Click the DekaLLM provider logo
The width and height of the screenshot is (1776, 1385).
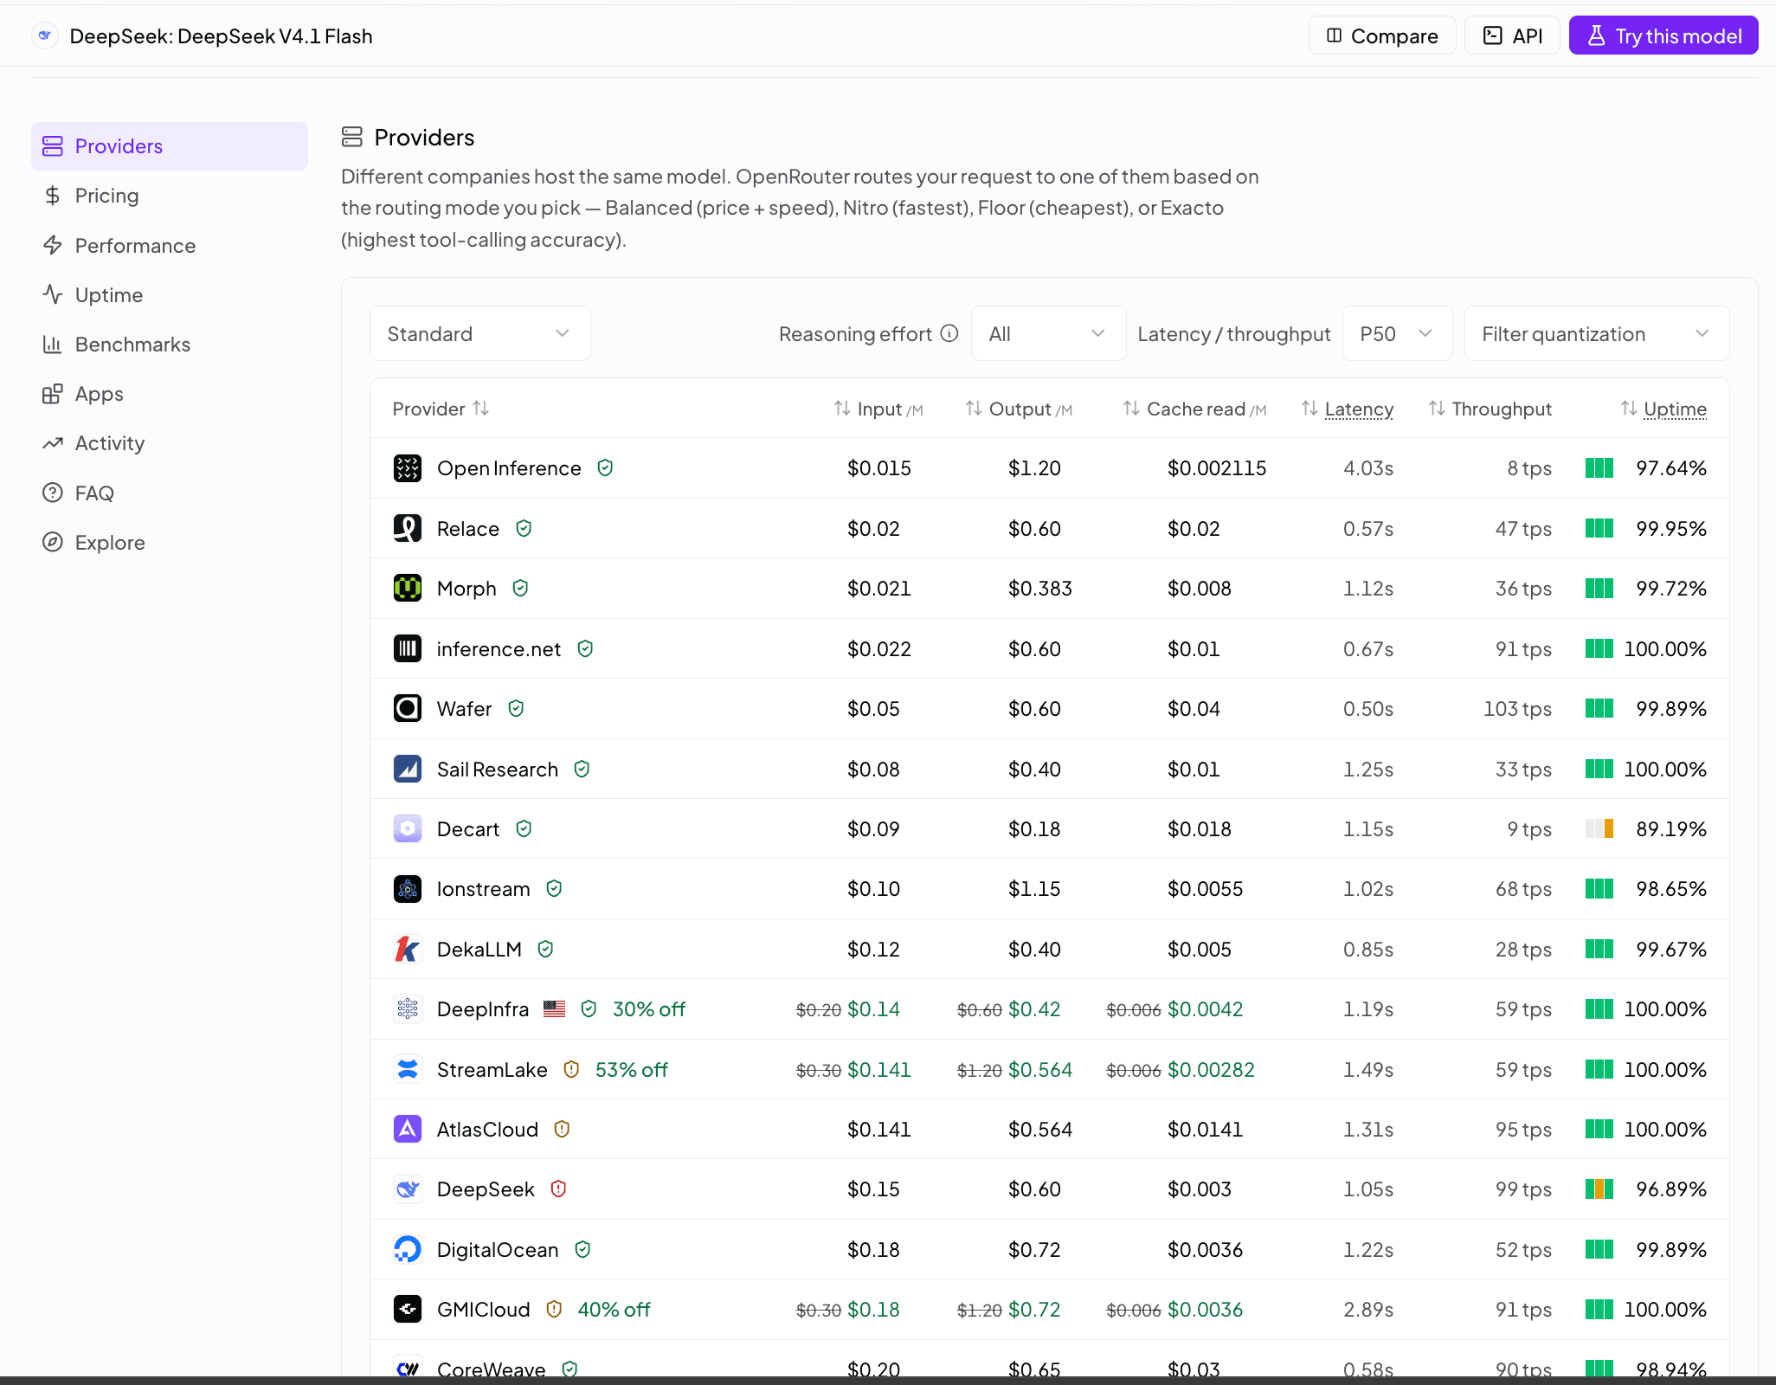[408, 949]
